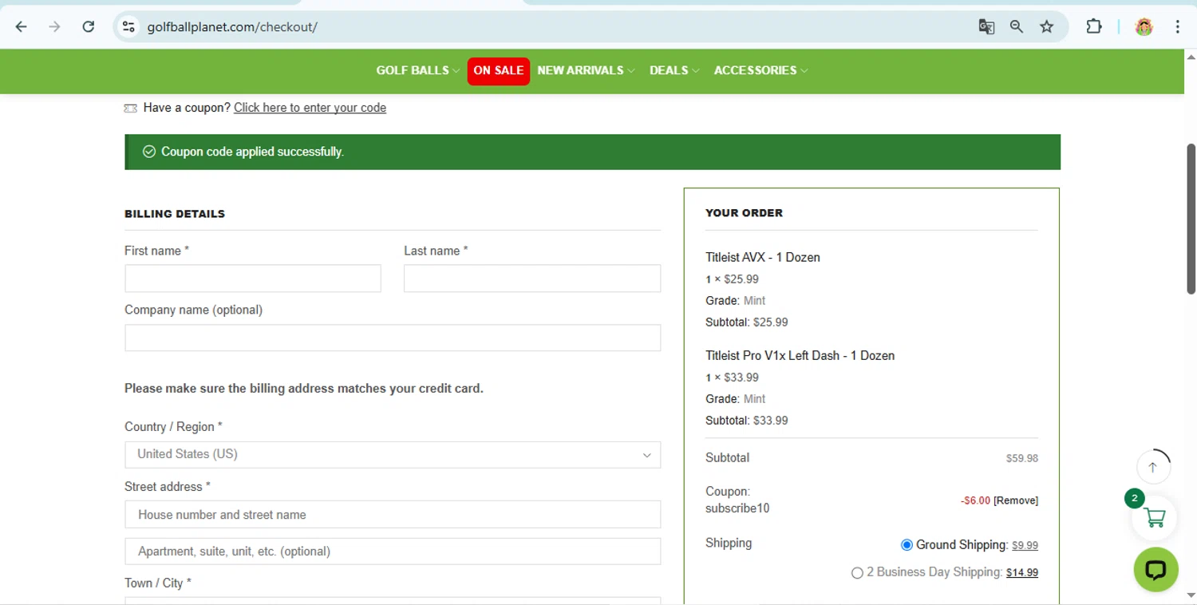Click the House number and street name field
The image size is (1197, 605).
point(393,515)
